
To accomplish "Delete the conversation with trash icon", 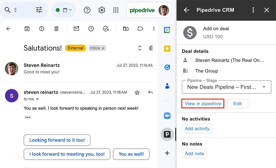I will click(x=56, y=29).
